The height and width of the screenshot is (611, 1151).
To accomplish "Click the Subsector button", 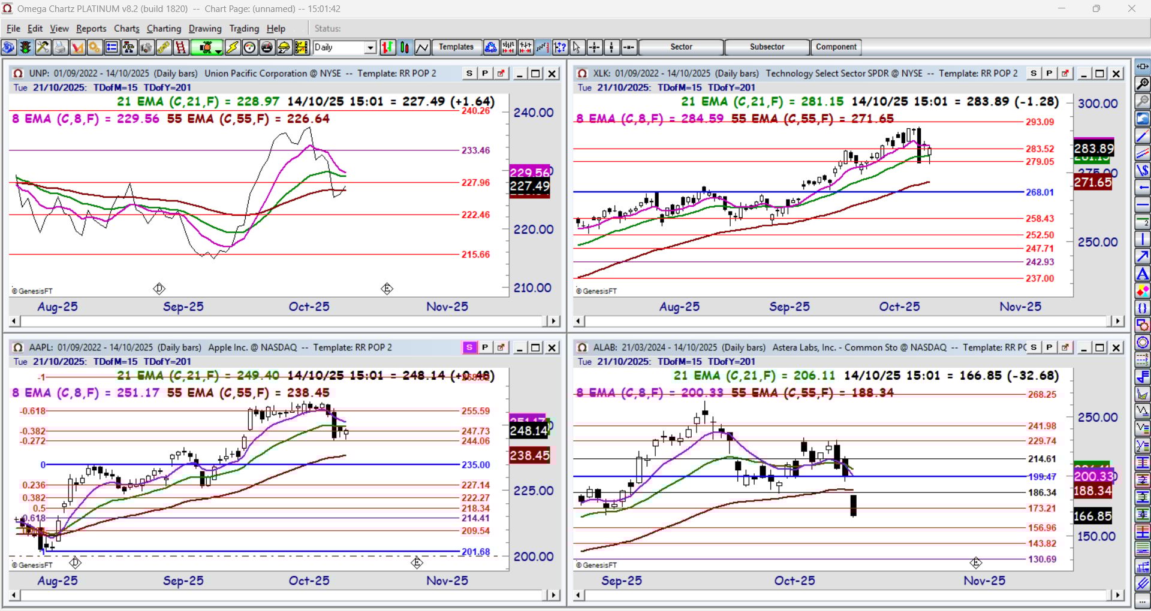I will pyautogui.click(x=767, y=47).
